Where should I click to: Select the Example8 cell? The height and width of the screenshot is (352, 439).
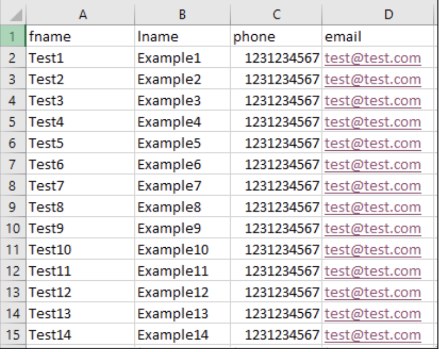click(183, 207)
